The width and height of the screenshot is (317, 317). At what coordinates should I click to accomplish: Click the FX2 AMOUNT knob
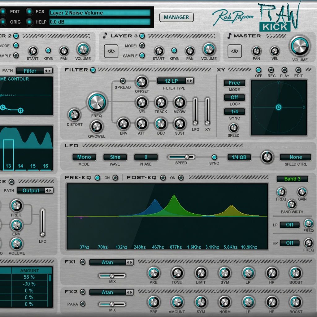[177, 302]
